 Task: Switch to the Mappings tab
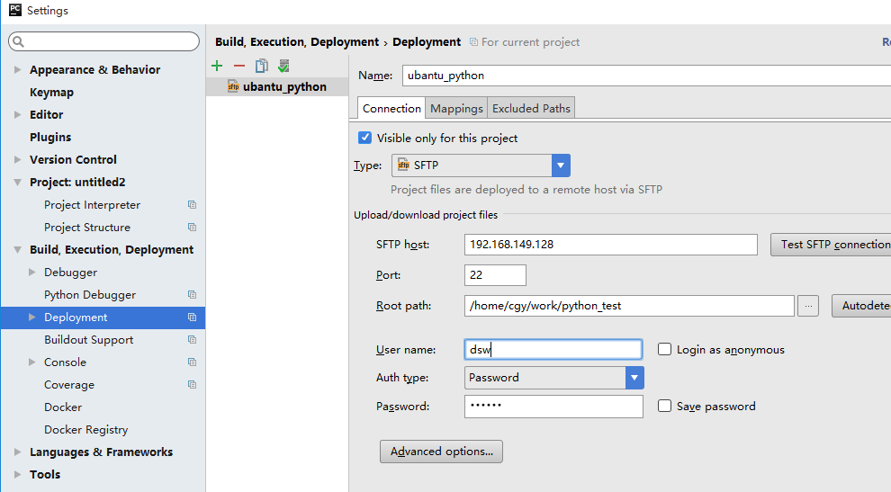pos(456,108)
